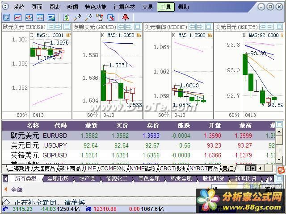Go to previous symbol in USDJPY chart
This screenshot has width=286, height=214.
point(263,27)
